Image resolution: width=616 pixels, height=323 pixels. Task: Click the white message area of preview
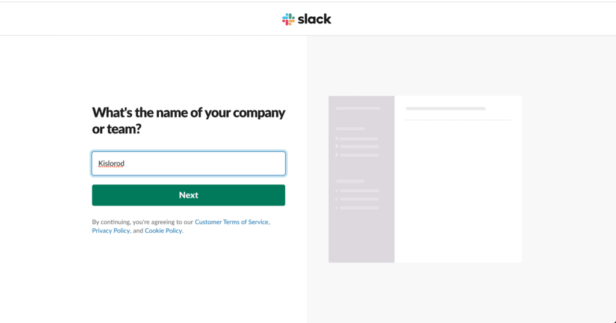tap(458, 192)
